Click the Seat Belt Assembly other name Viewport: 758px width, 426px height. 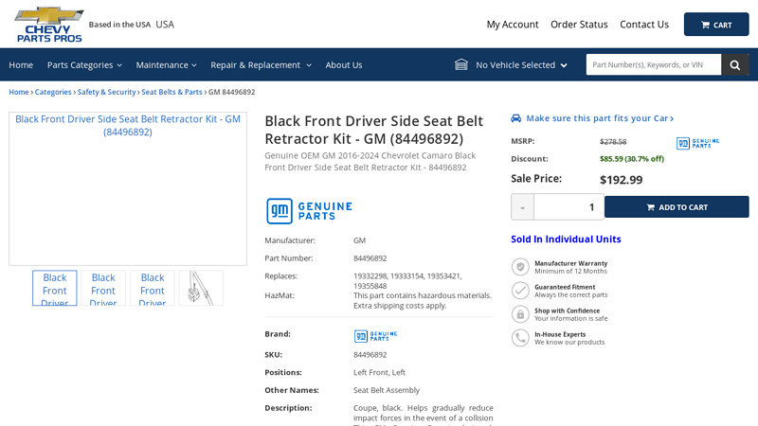(387, 390)
